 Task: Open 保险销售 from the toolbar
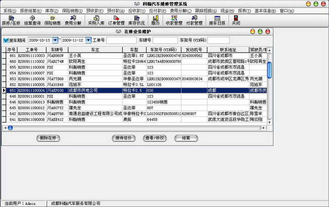(x=53, y=20)
